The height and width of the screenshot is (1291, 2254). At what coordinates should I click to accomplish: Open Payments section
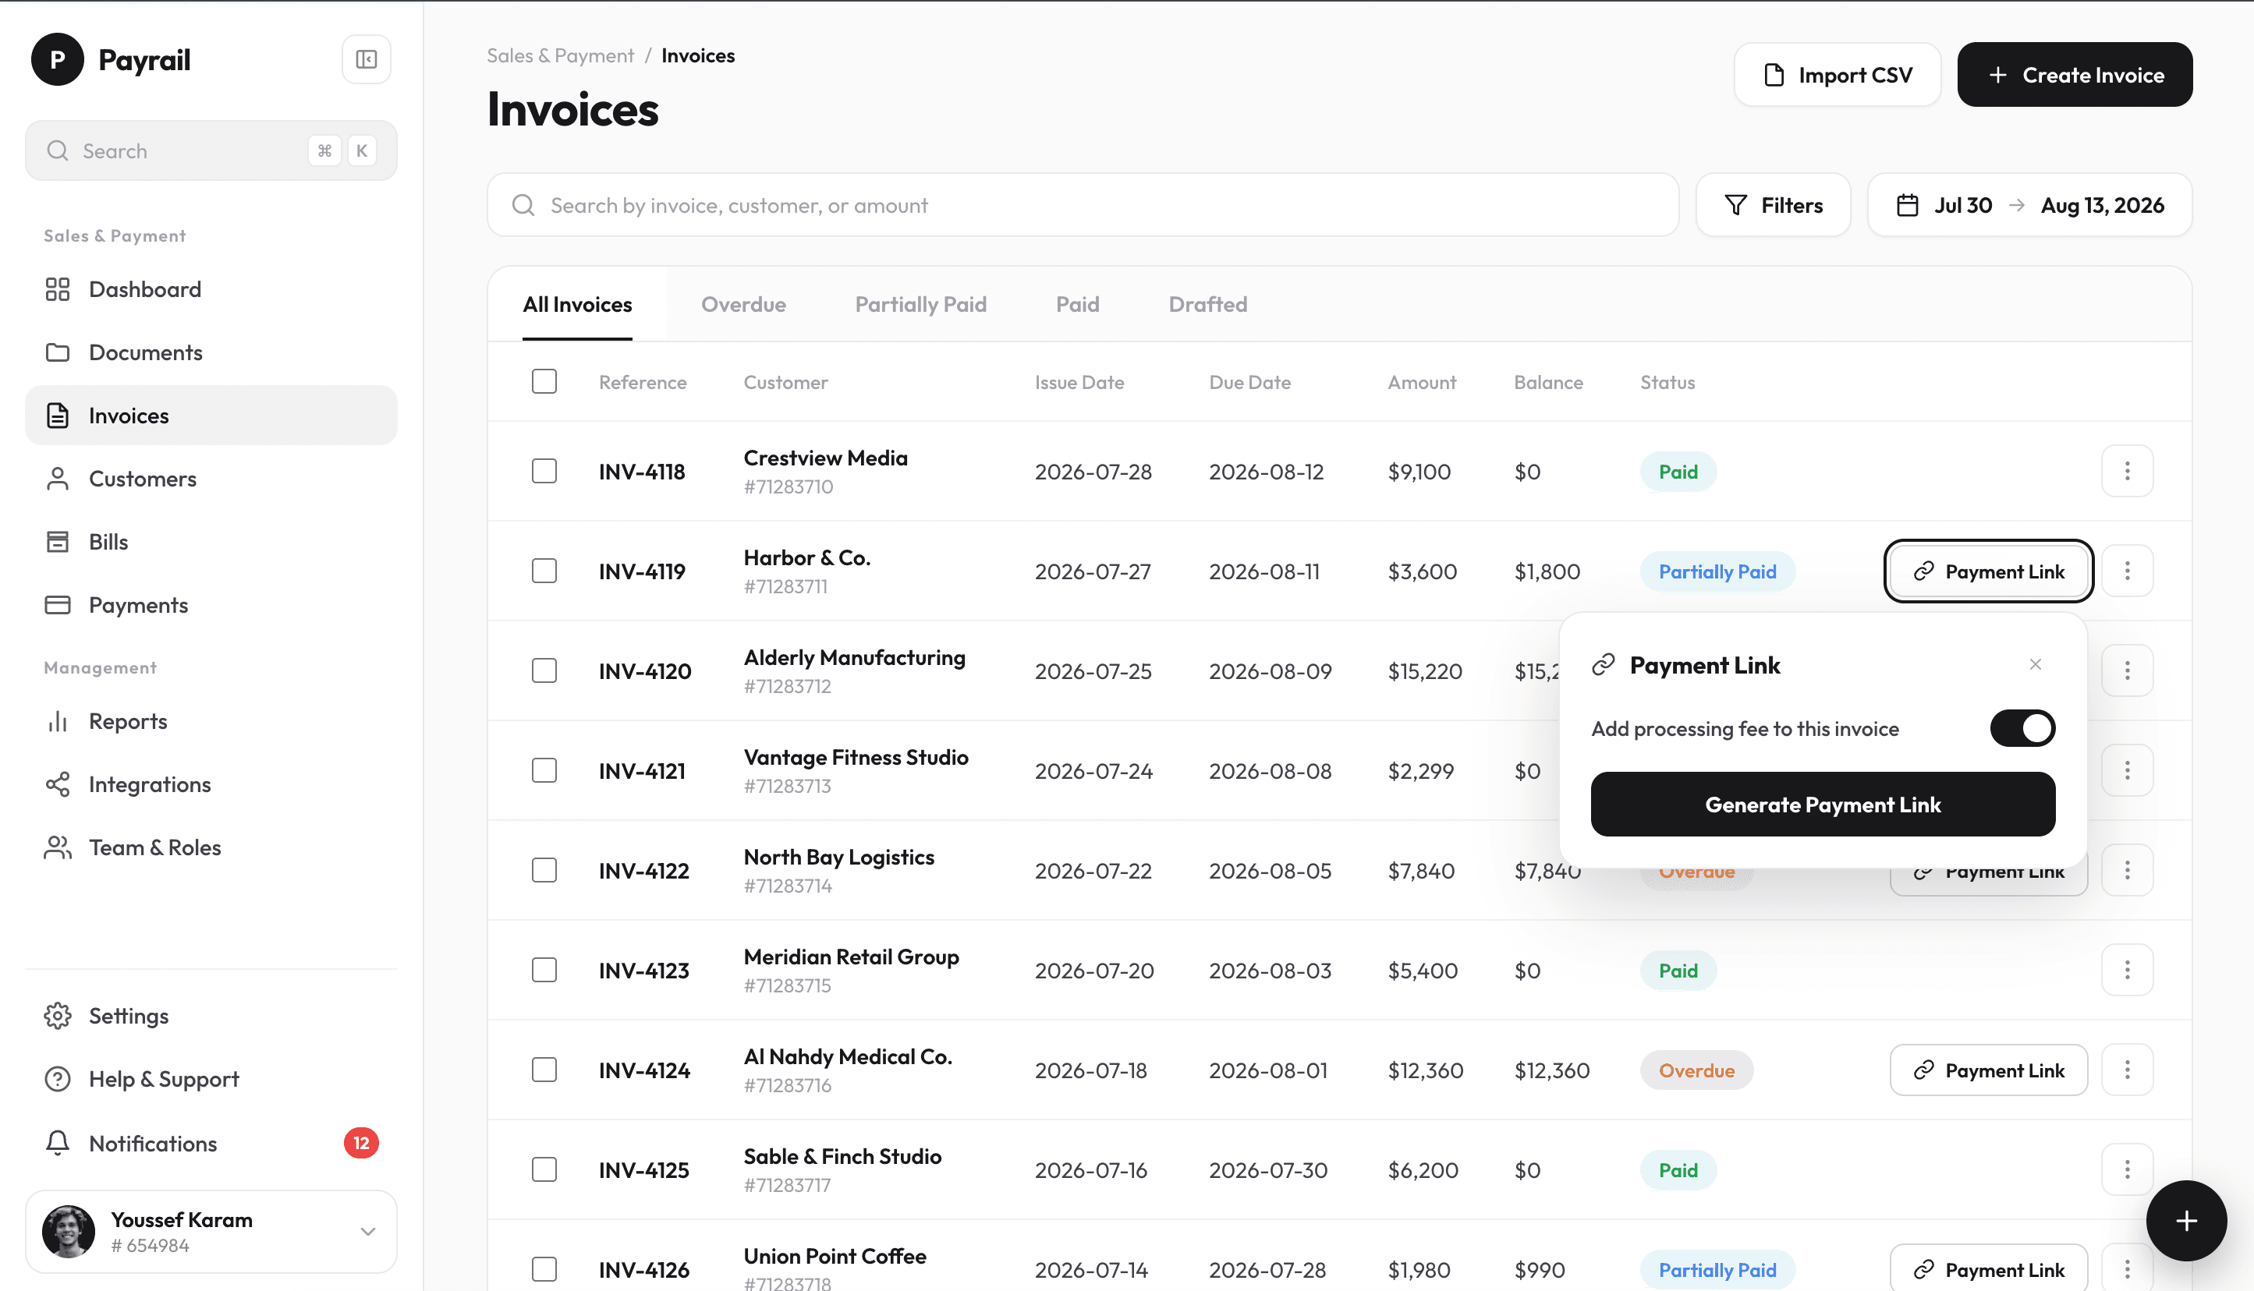coord(211,605)
